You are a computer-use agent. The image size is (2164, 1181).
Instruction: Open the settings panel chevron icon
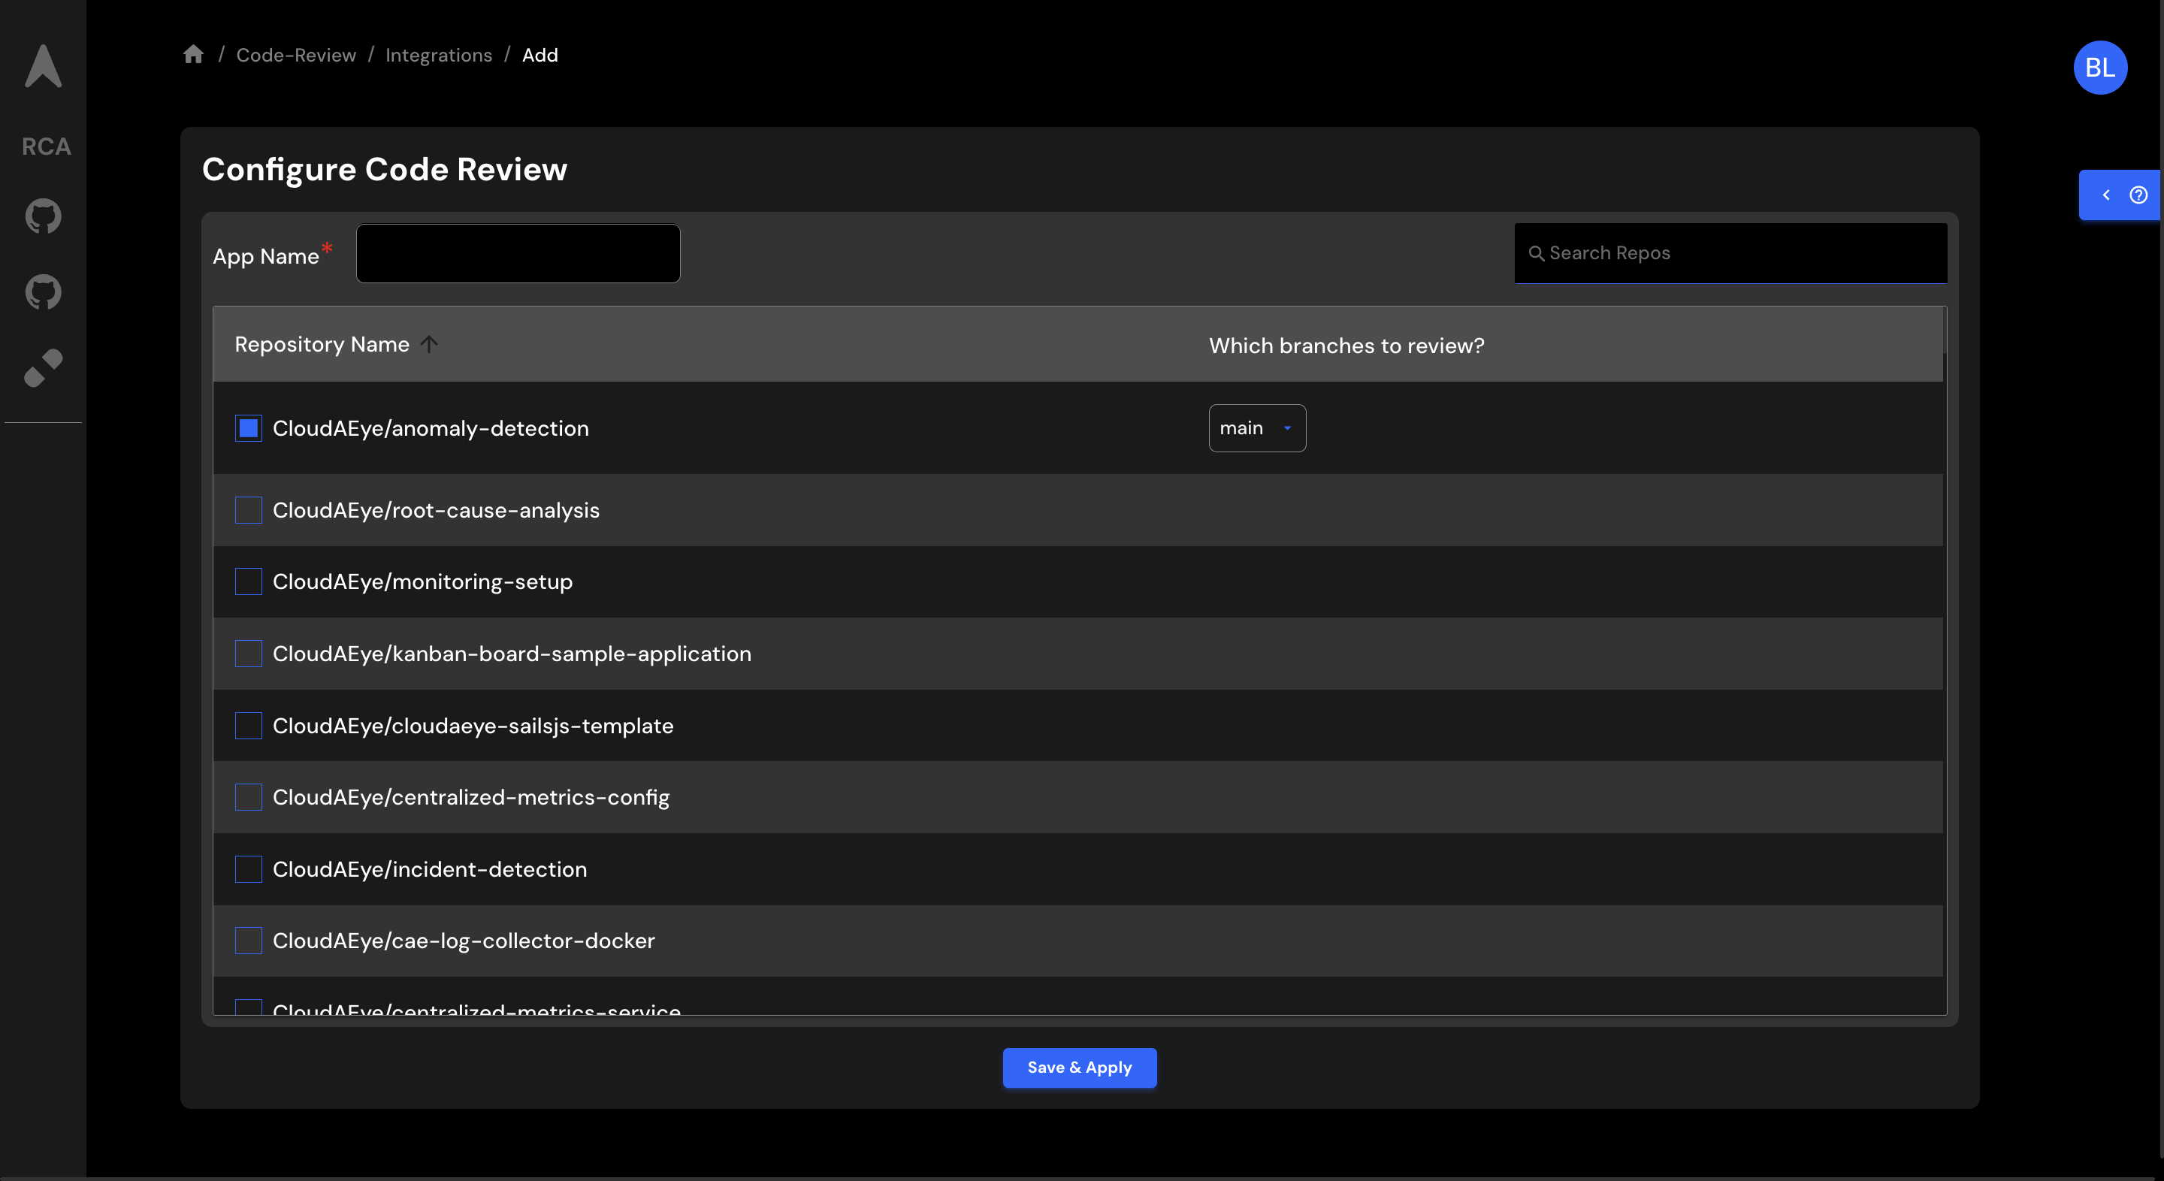[2108, 195]
